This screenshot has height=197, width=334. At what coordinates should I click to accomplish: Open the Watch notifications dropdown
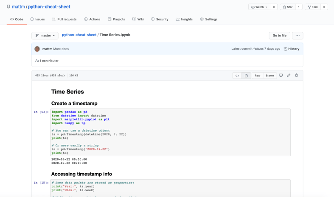[x=259, y=7]
